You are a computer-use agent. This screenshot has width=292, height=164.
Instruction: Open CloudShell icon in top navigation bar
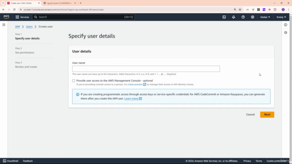(224, 17)
